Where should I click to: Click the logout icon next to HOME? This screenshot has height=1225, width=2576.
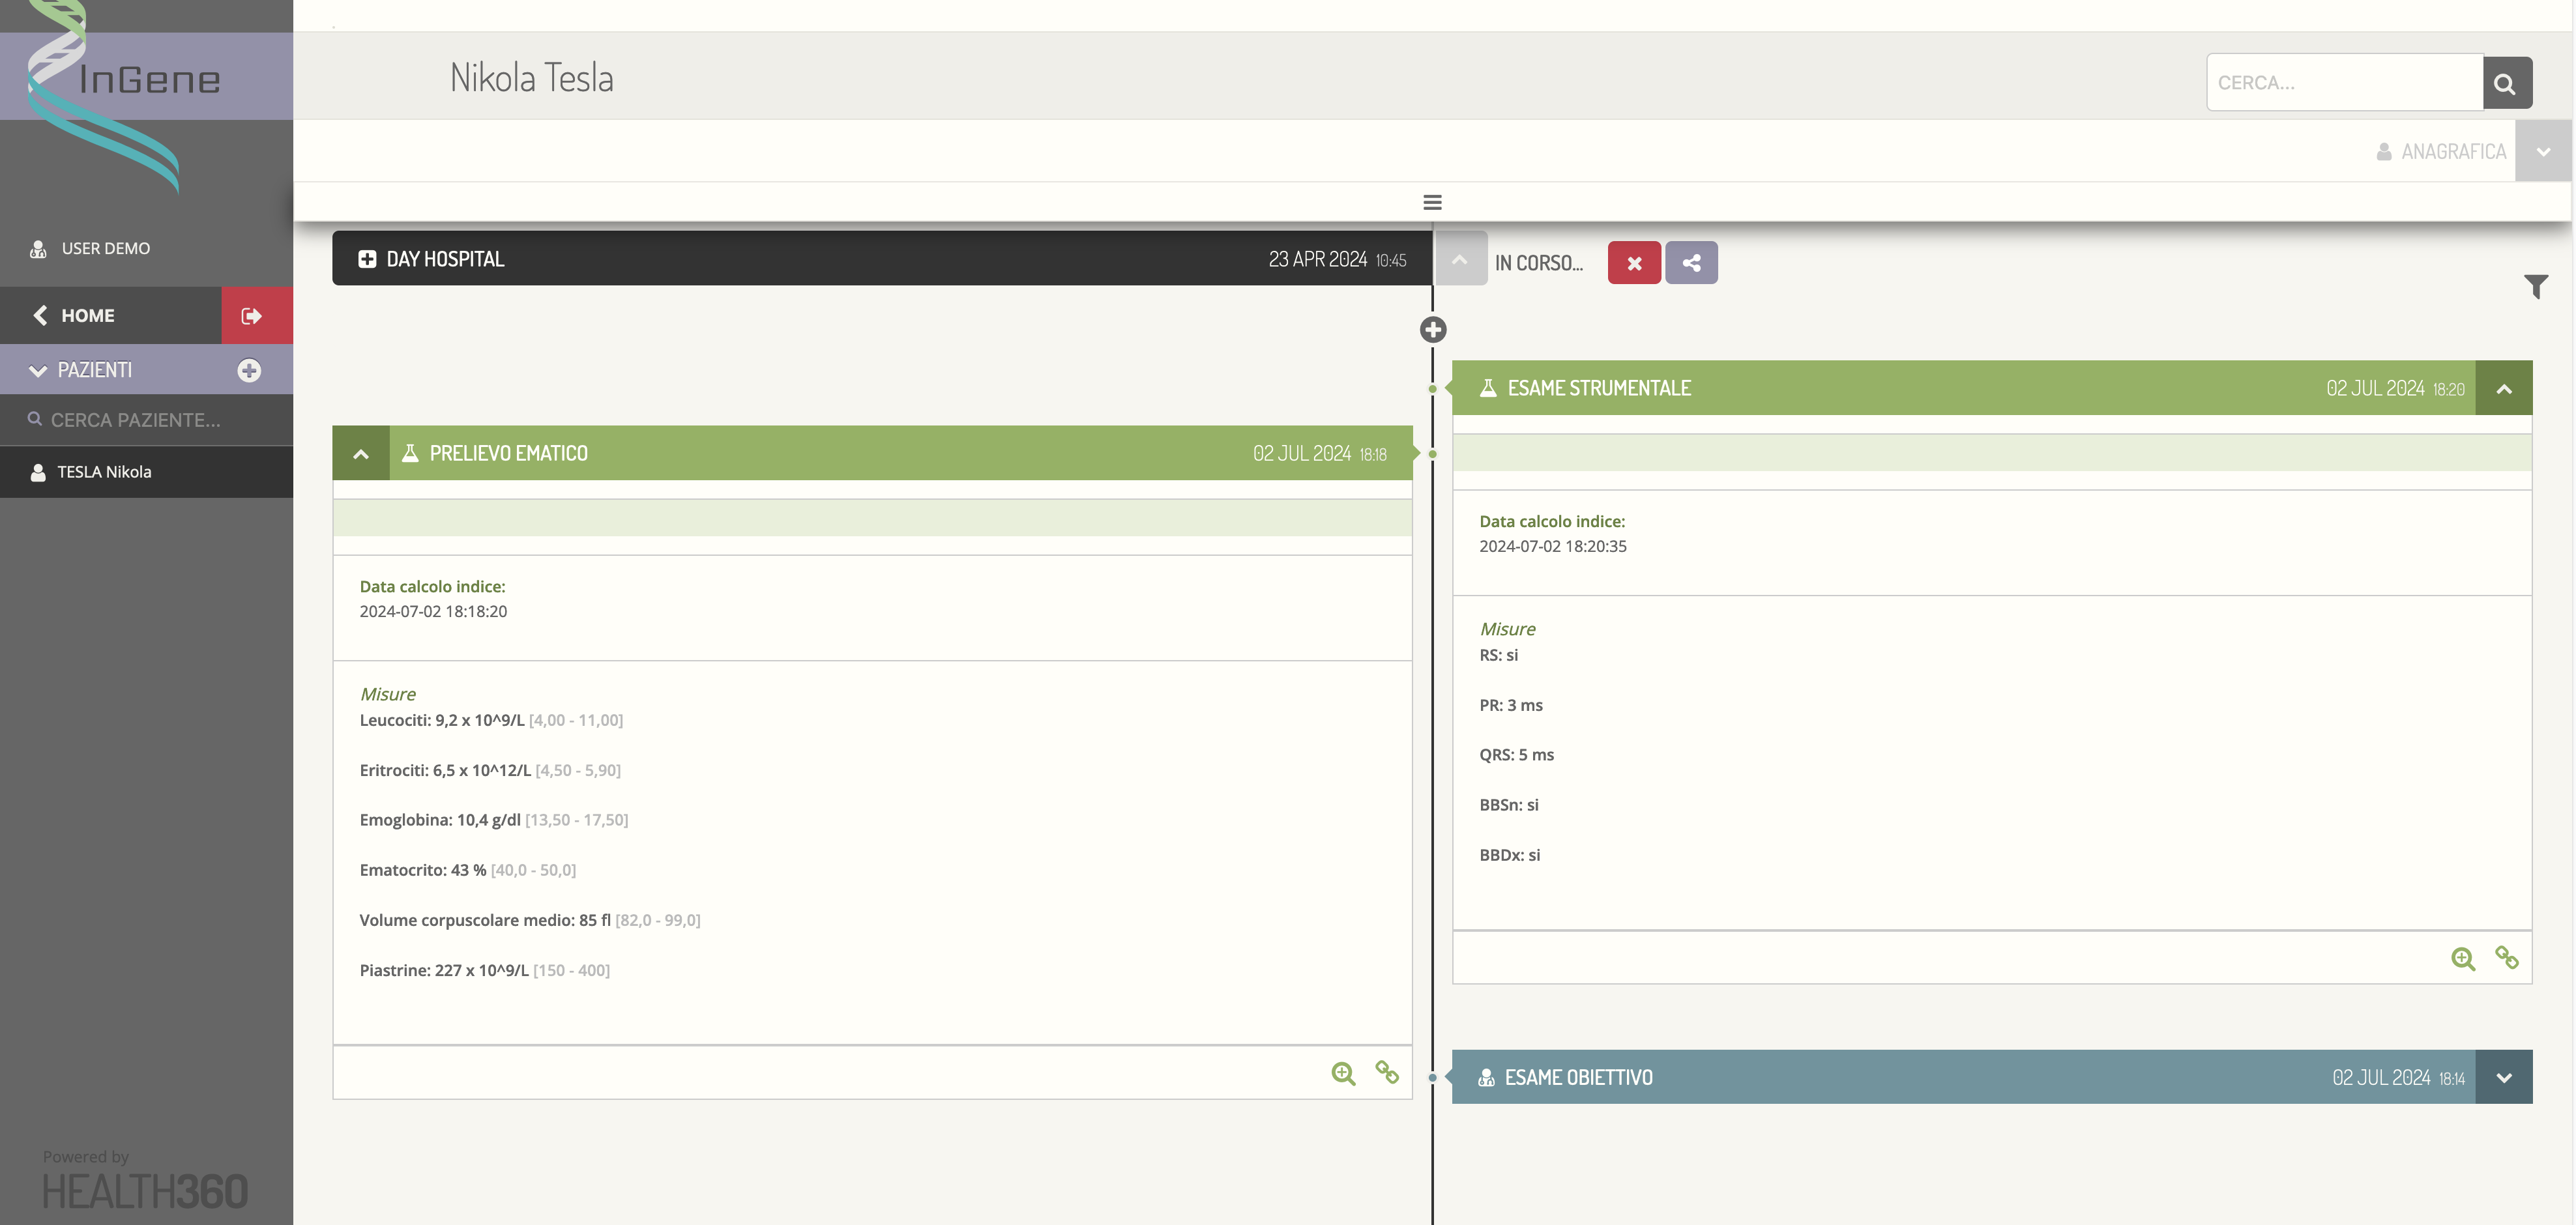257,316
